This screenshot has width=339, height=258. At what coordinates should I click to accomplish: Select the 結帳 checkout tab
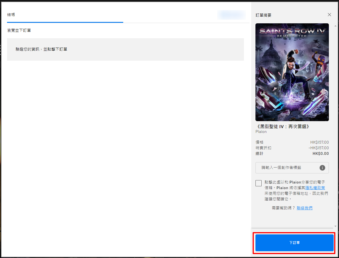coord(11,15)
